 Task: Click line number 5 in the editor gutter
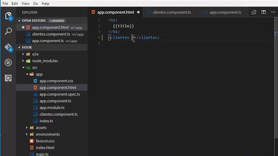99,43
